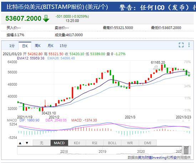This screenshot has height=163, width=196.
Task: Click the 卖出价 field
Action: 62,28
